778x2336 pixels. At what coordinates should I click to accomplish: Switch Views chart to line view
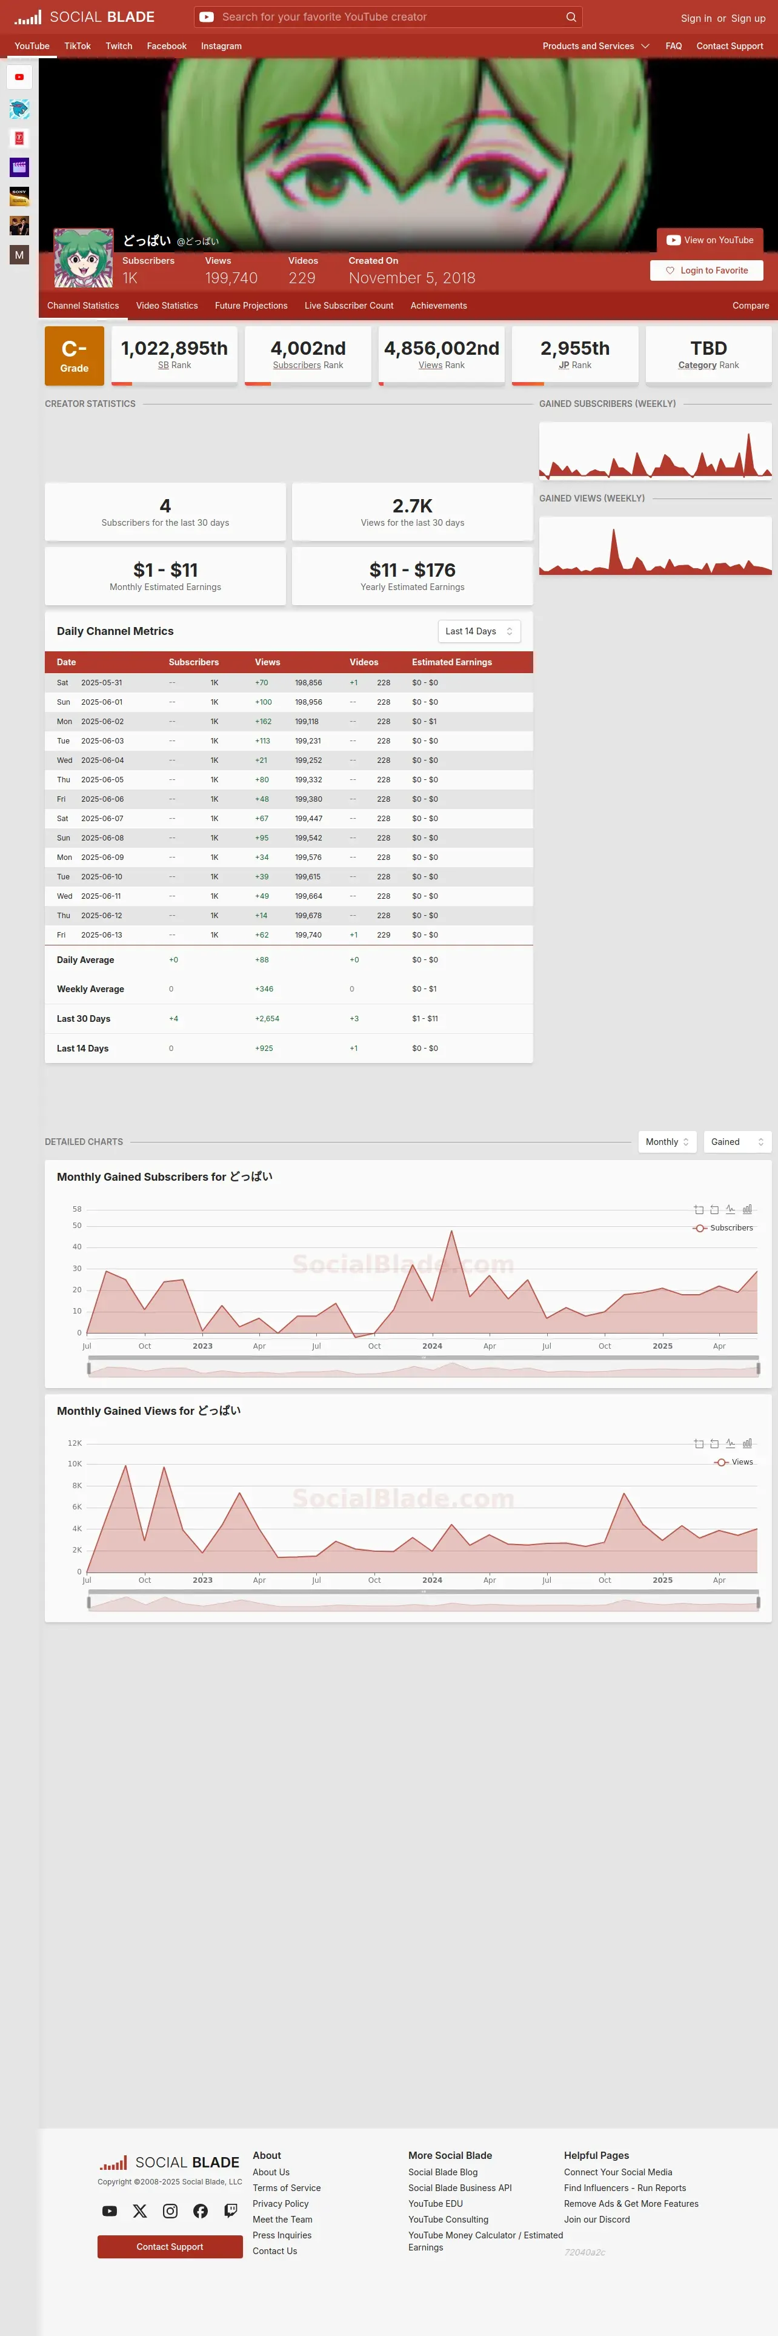pos(731,1444)
